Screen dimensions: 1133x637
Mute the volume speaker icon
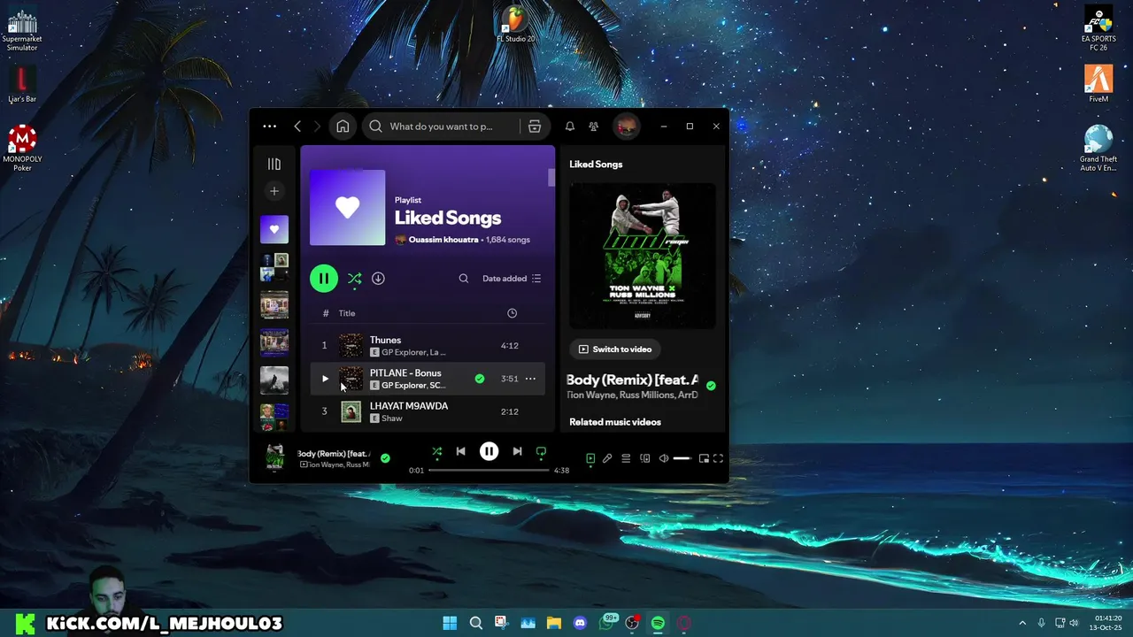coord(664,458)
